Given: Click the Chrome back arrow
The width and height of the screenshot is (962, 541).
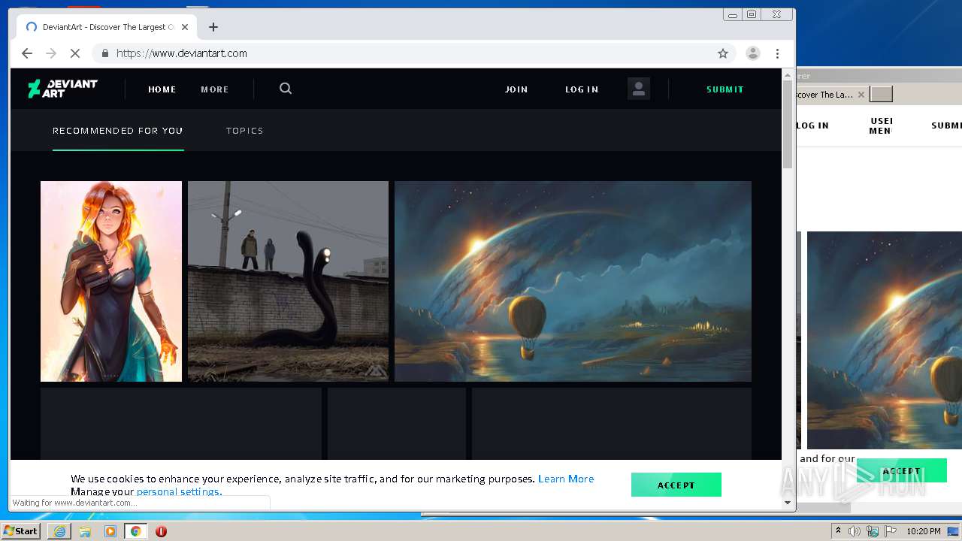Looking at the screenshot, I should coord(27,53).
